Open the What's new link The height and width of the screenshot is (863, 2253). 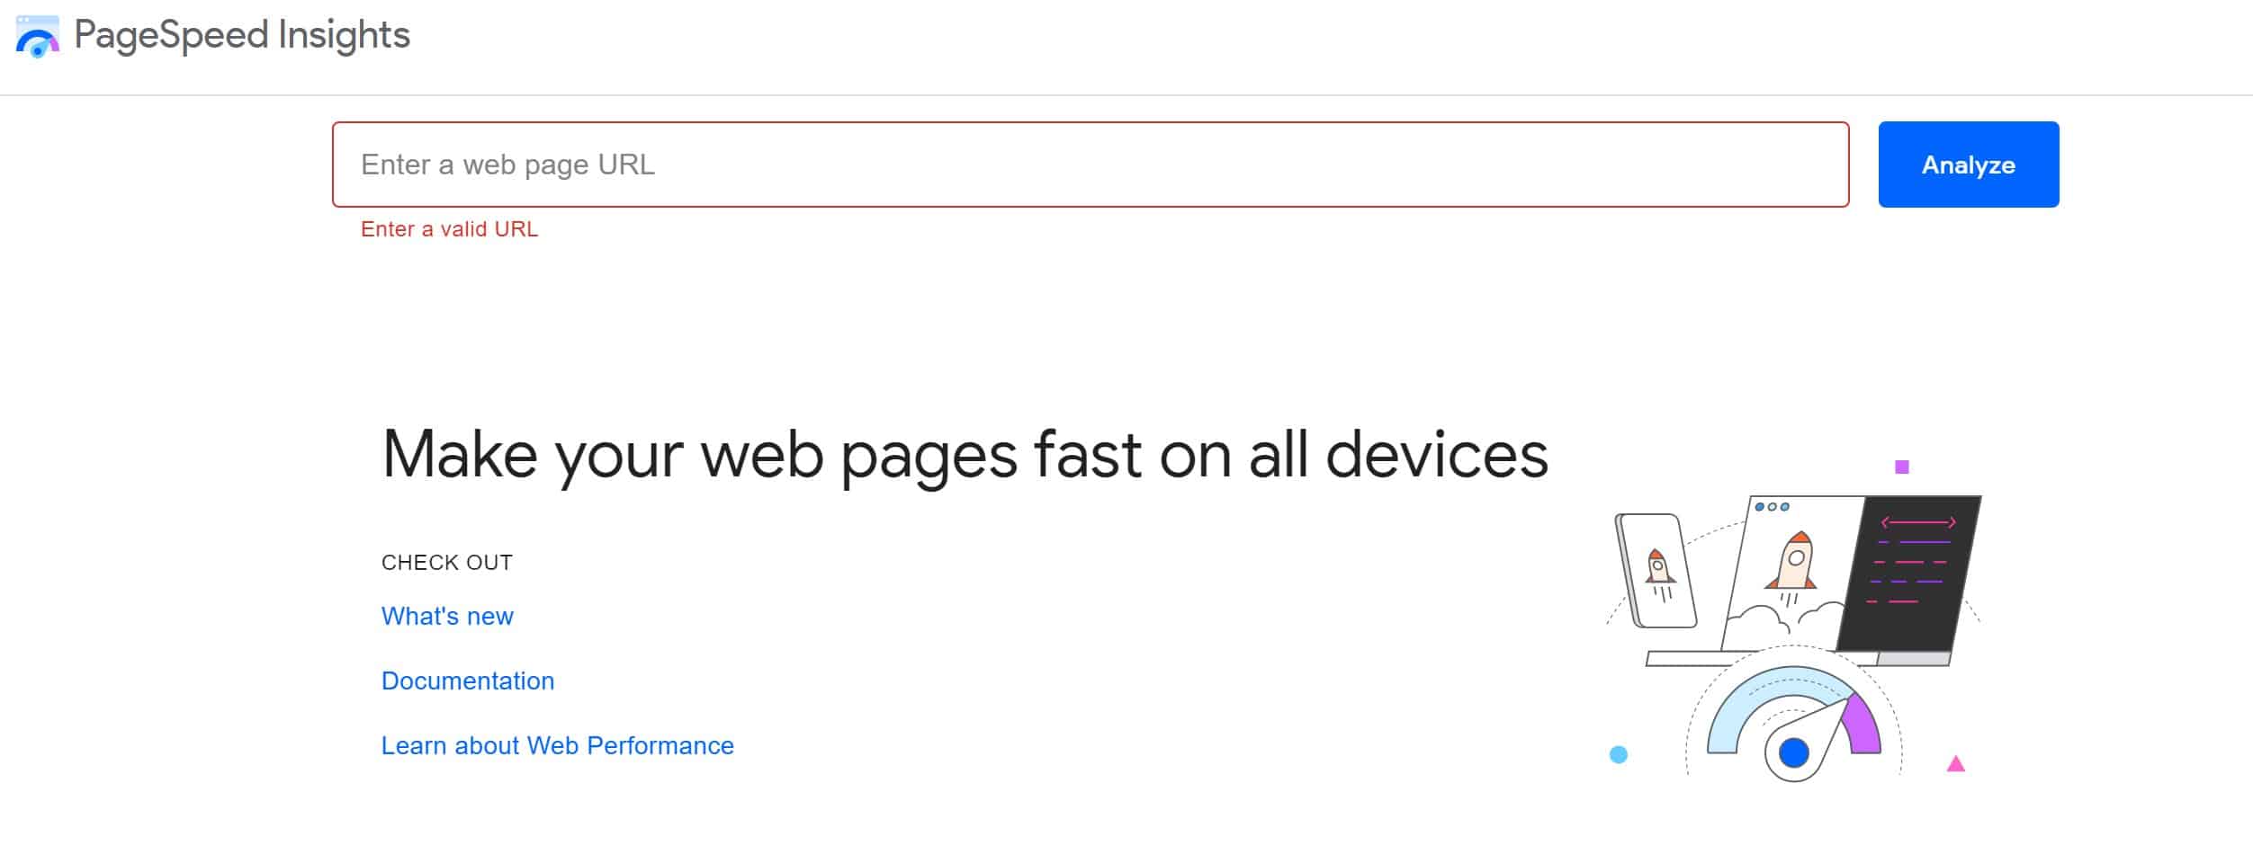pyautogui.click(x=447, y=616)
